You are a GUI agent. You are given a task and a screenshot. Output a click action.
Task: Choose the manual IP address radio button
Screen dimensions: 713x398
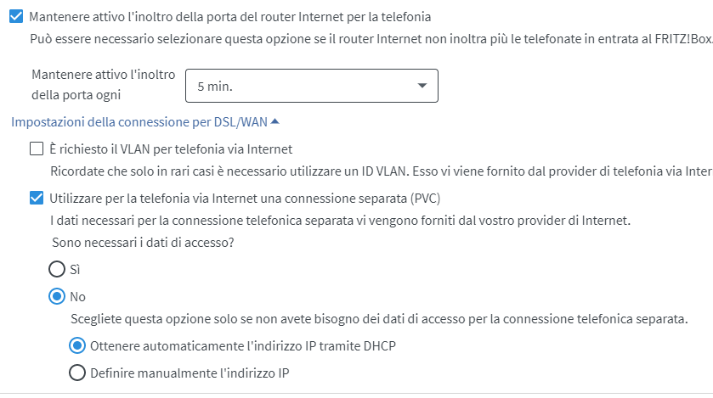pos(77,373)
